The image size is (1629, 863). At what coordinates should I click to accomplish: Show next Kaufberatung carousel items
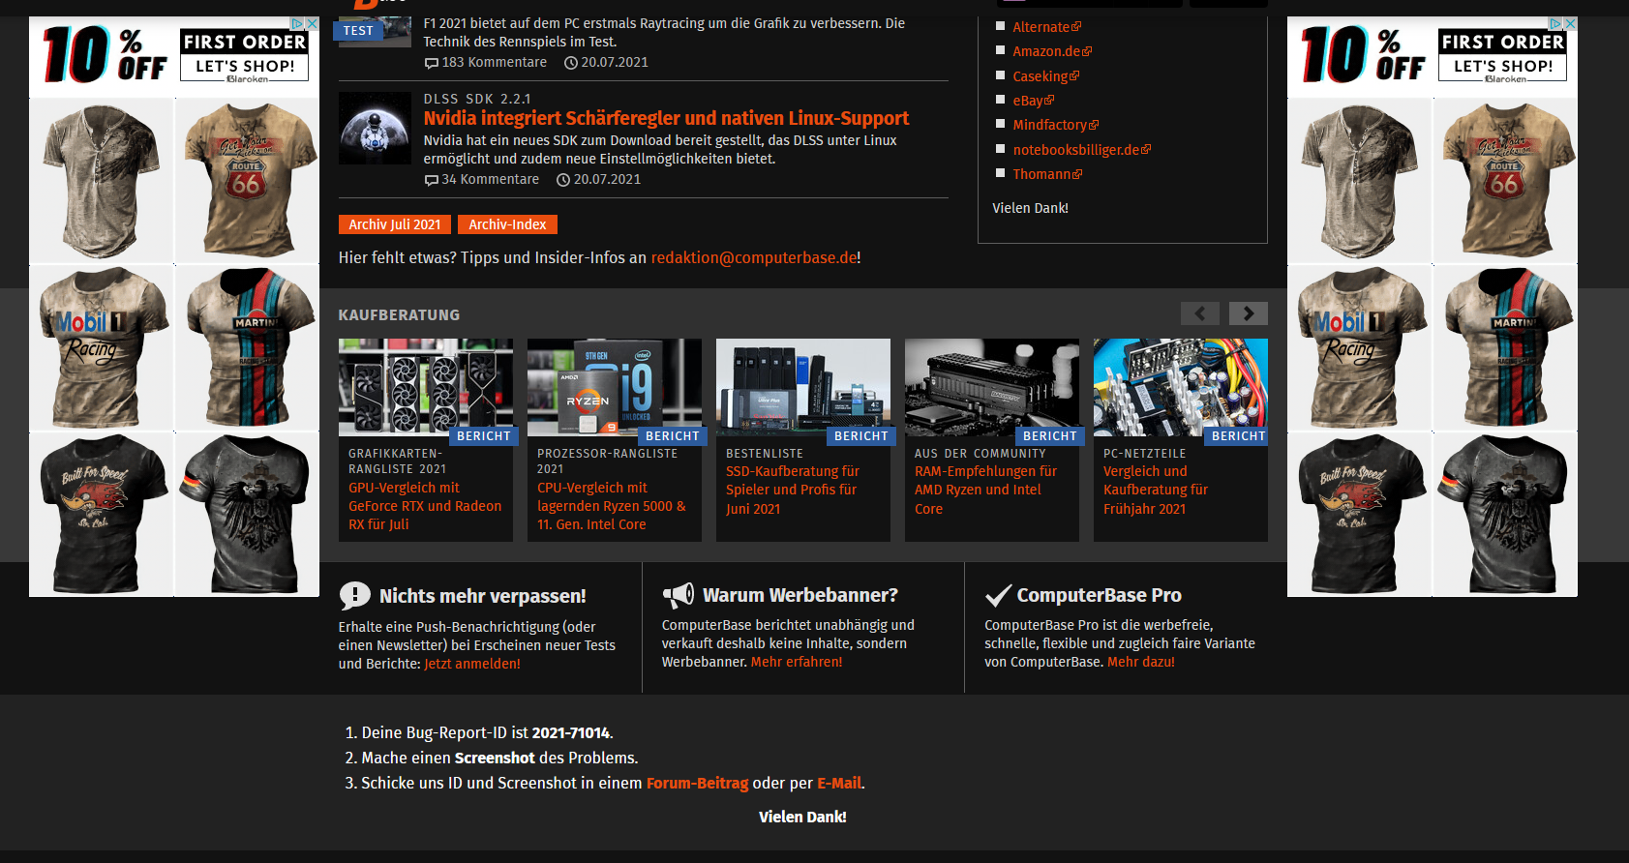(1249, 313)
